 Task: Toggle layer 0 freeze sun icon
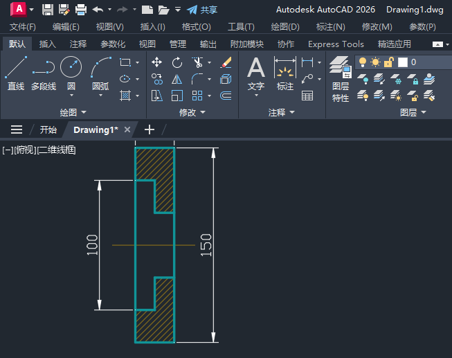pyautogui.click(x=376, y=62)
